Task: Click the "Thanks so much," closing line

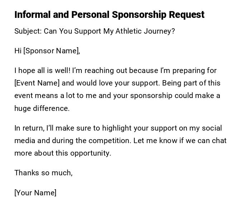Action: 43,173
